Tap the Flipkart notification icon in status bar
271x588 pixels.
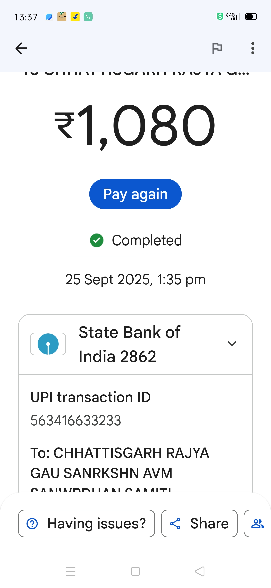pos(75,17)
